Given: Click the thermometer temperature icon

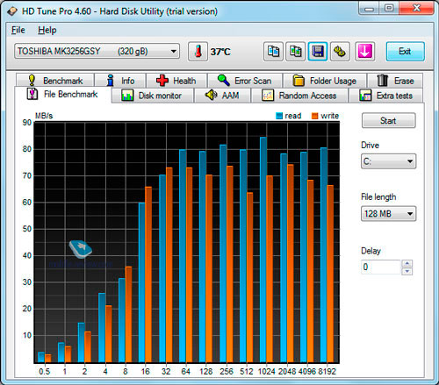Looking at the screenshot, I should [x=198, y=52].
